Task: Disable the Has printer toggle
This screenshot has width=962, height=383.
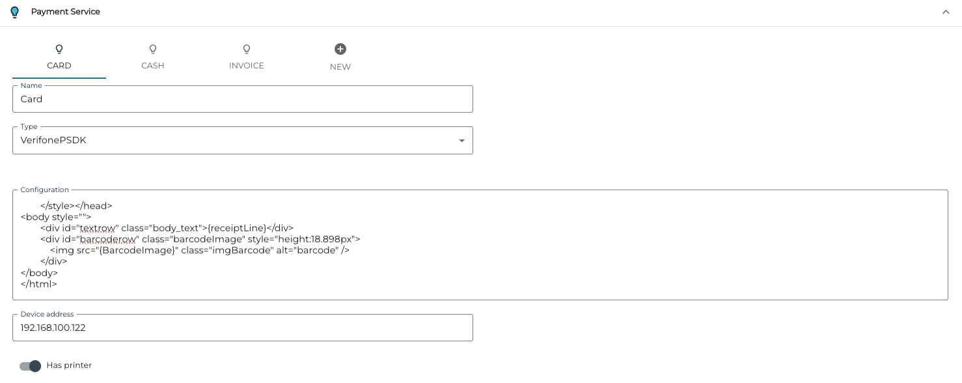Action: (x=30, y=366)
